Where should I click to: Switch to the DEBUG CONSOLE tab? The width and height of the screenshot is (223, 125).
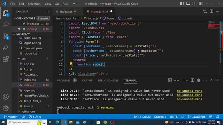click(x=108, y=80)
